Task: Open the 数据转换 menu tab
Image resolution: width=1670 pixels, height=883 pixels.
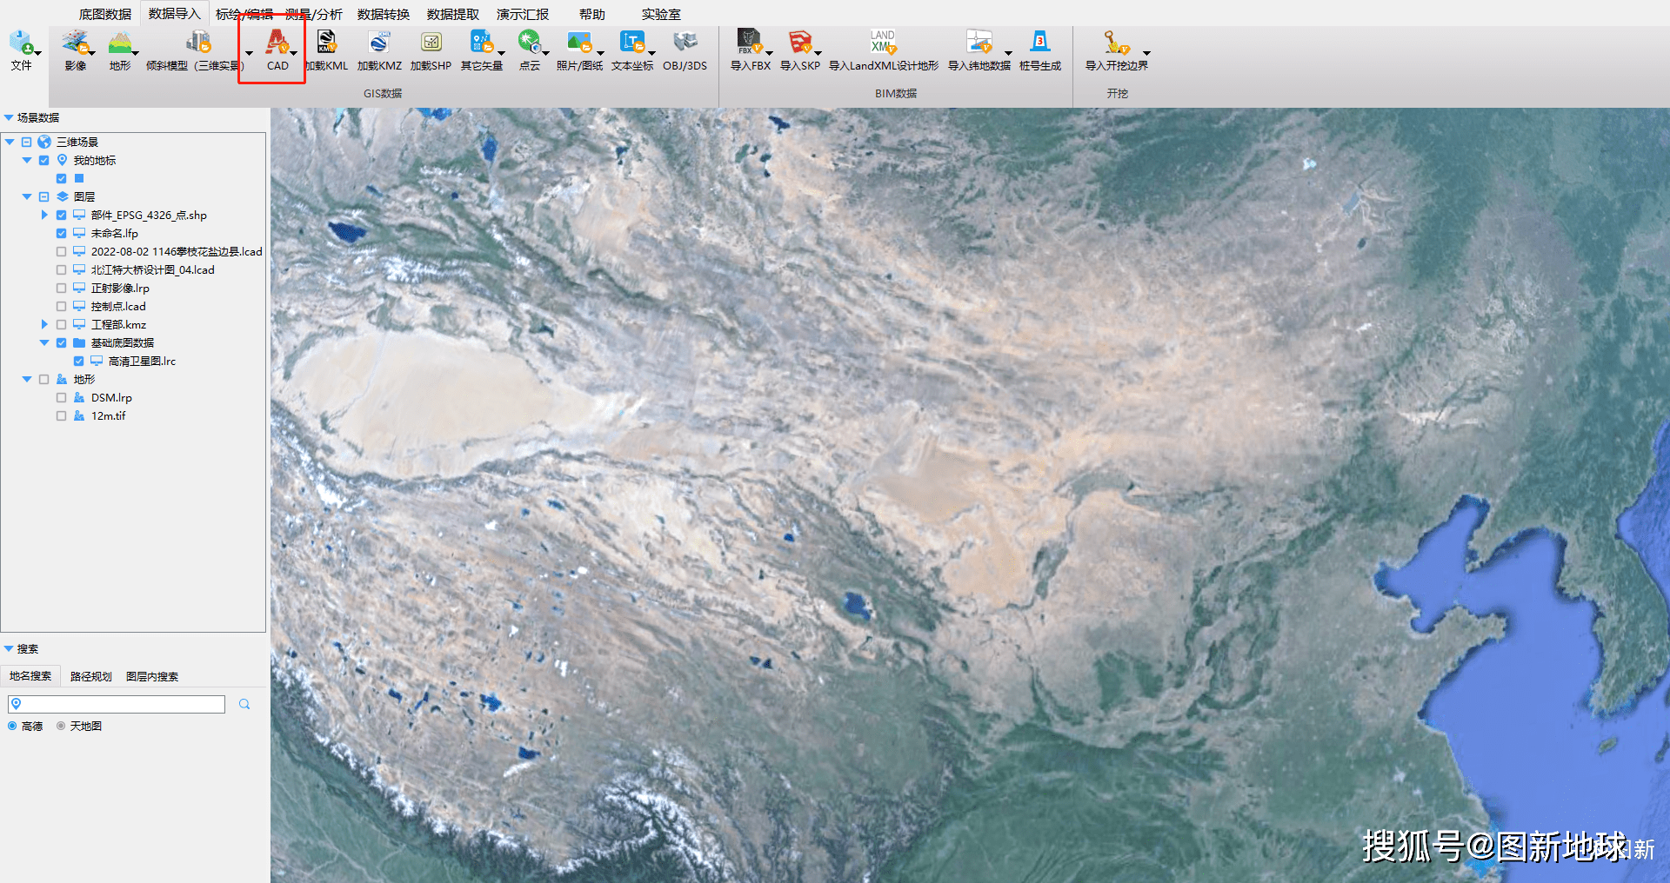Action: [x=383, y=14]
